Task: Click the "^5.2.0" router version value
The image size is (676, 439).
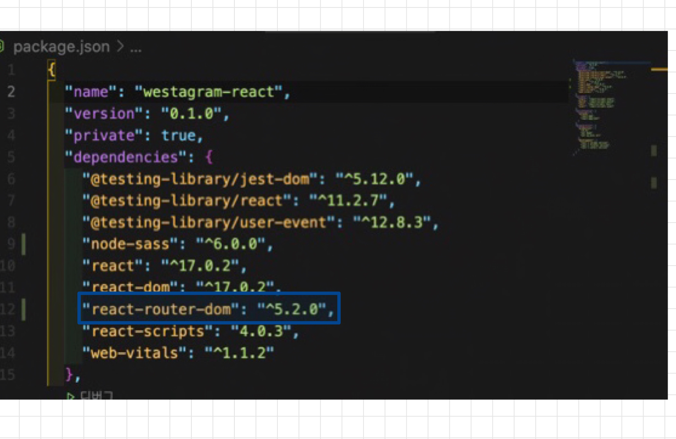Action: pos(292,309)
